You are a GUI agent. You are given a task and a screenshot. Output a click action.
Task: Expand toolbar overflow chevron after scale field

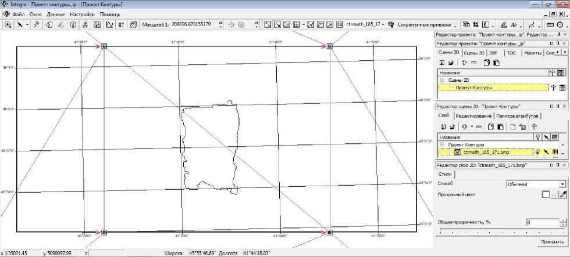tap(220, 24)
